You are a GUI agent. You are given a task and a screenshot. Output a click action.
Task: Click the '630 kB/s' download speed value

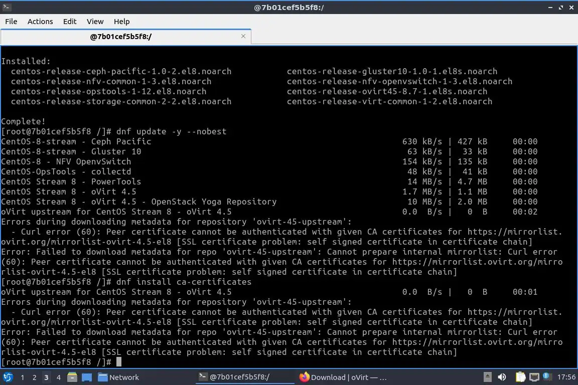coord(422,141)
